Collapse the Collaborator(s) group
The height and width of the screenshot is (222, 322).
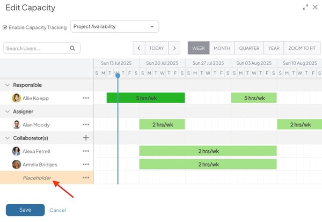(x=8, y=138)
